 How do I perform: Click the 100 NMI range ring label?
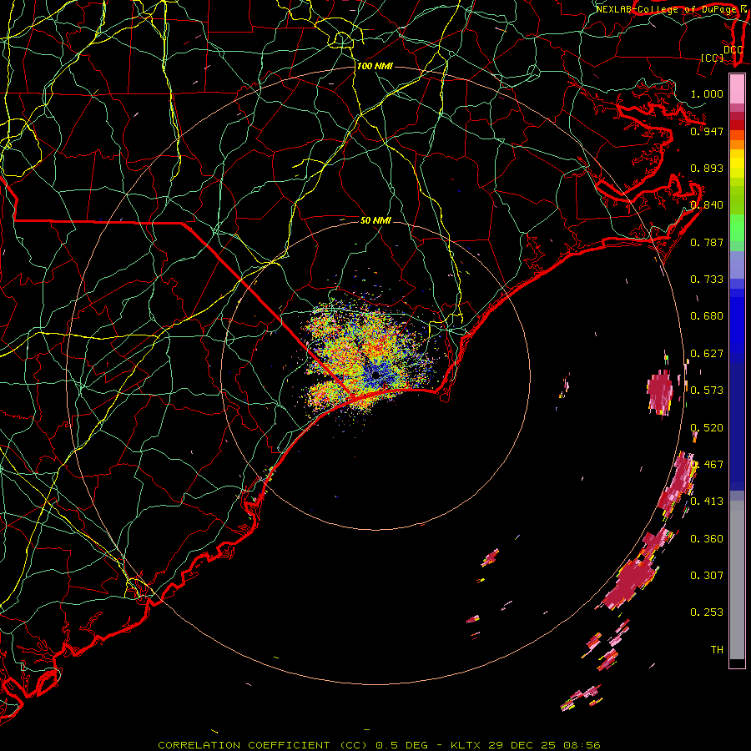pyautogui.click(x=375, y=66)
